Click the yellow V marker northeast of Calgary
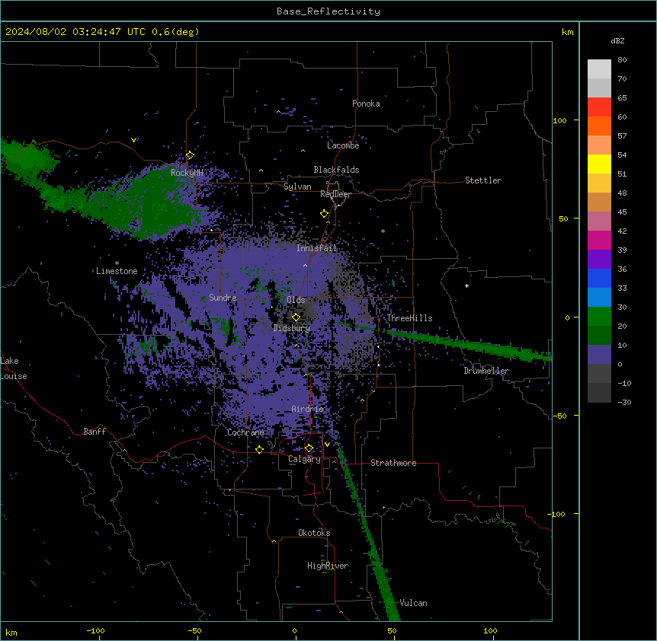Screen dimensions: 657x641 coord(327,445)
